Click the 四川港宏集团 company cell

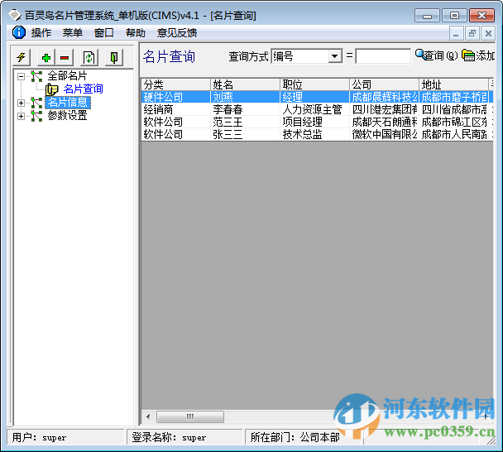385,109
